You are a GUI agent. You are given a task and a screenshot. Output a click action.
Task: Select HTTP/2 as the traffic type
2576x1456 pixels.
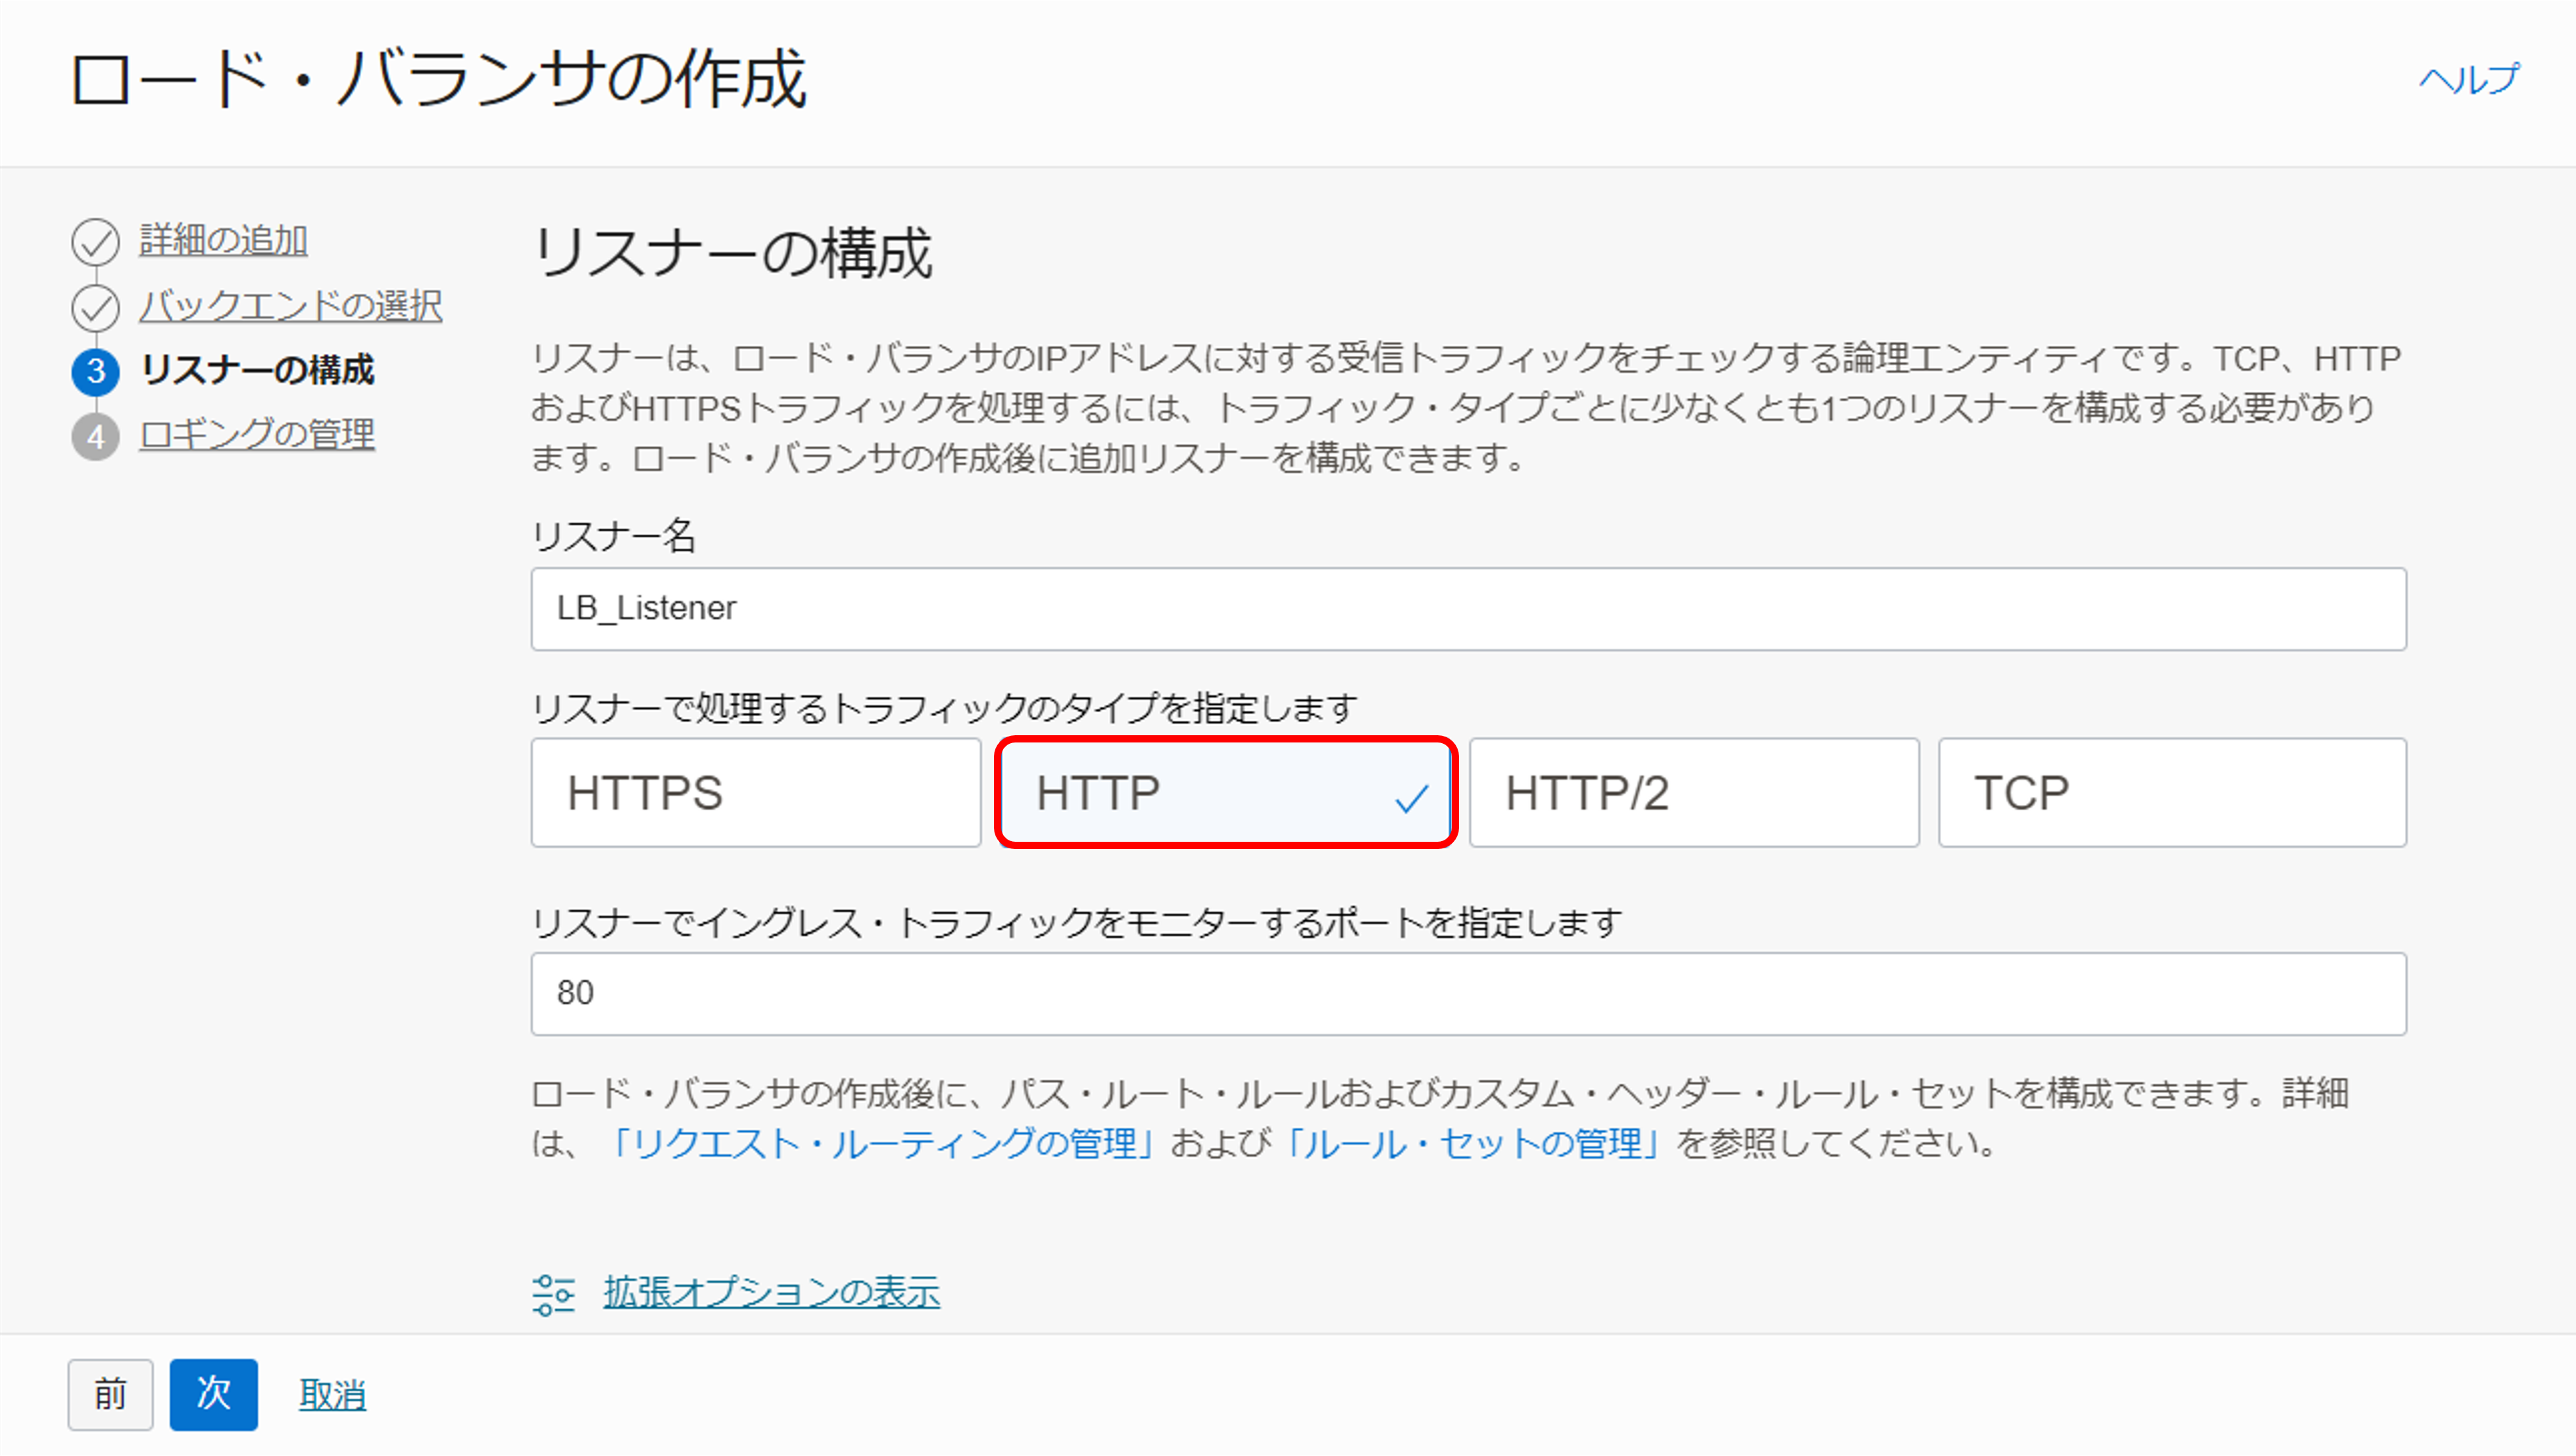[1694, 793]
